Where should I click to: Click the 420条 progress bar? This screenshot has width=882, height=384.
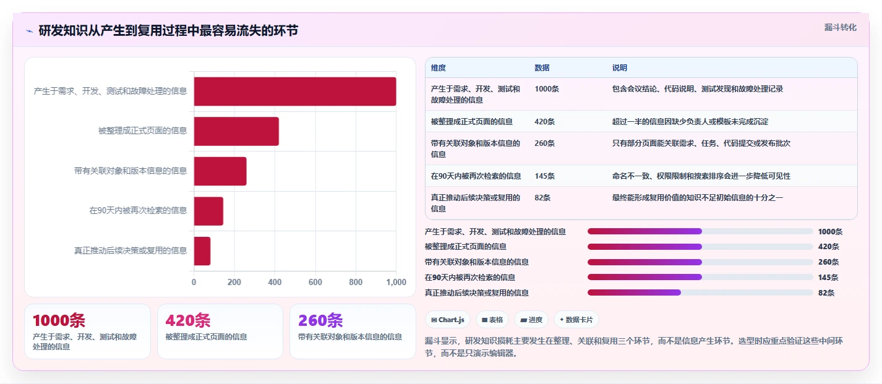700,247
